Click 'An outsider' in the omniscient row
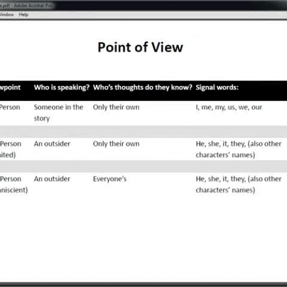 [x=52, y=179]
